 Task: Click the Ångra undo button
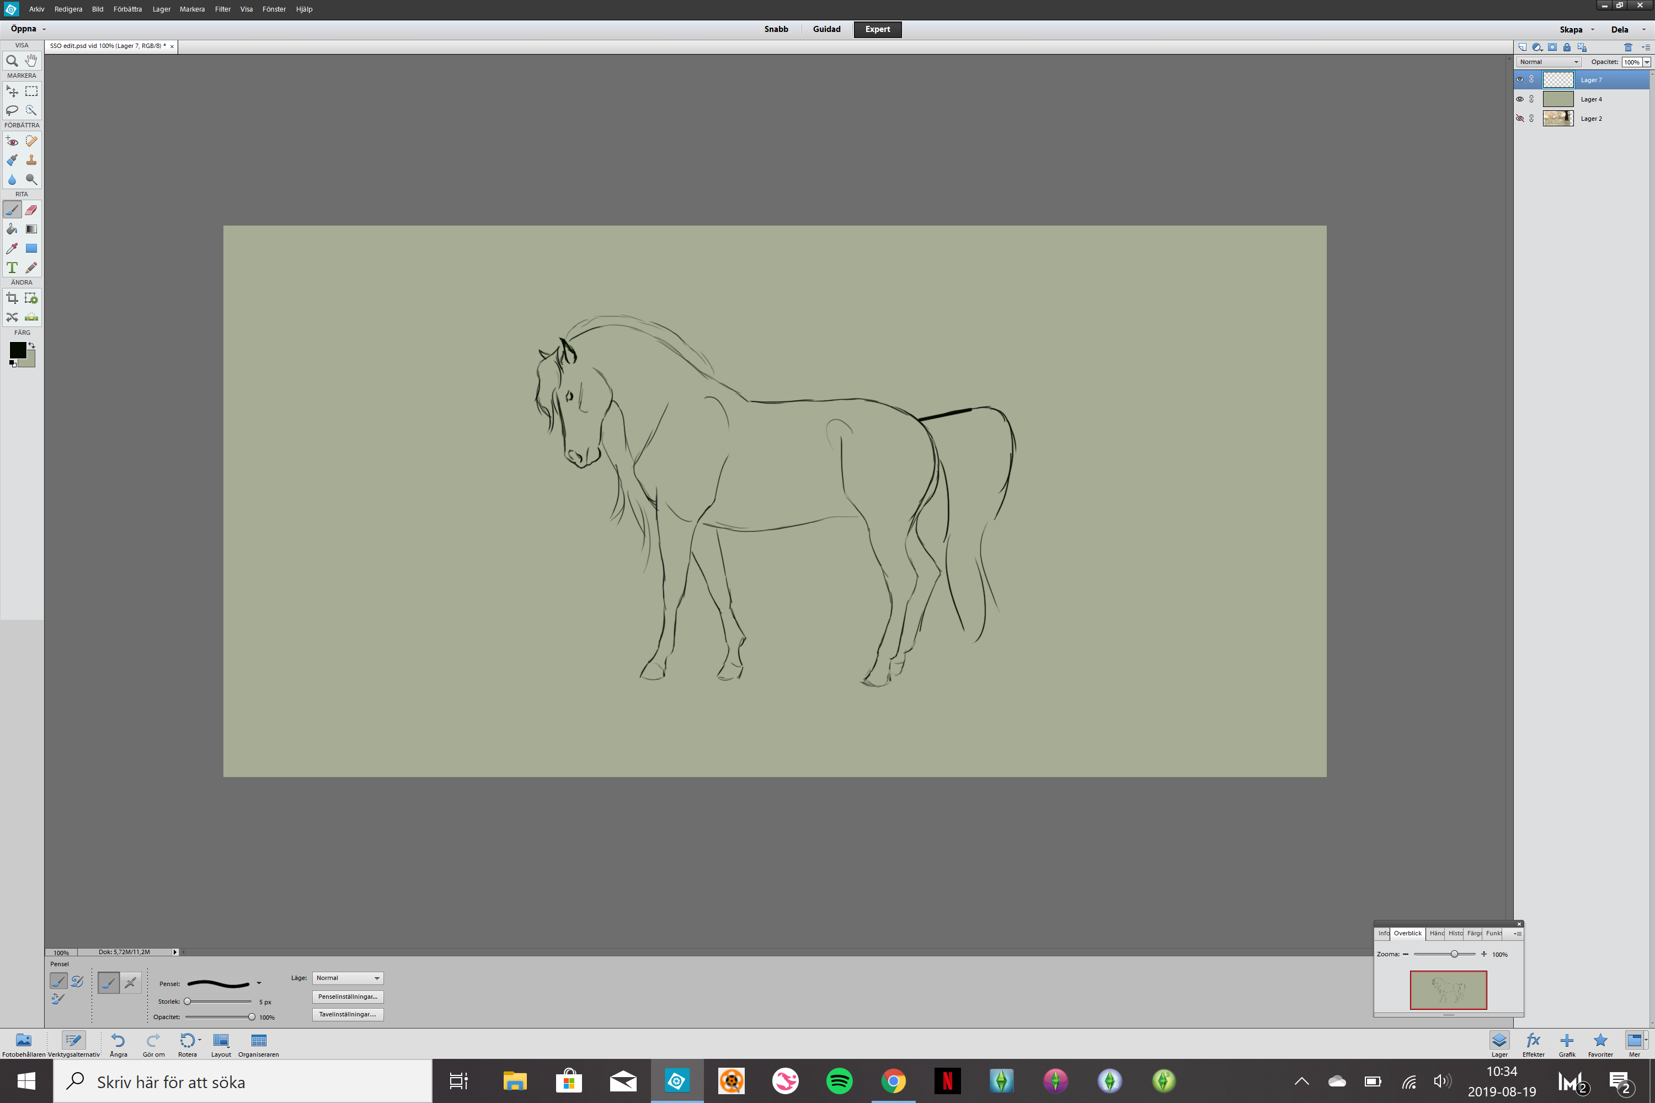[118, 1043]
